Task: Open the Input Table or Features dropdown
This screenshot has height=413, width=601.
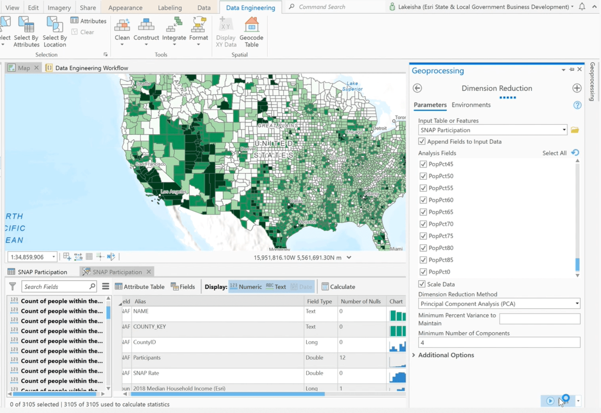Action: pyautogui.click(x=564, y=130)
